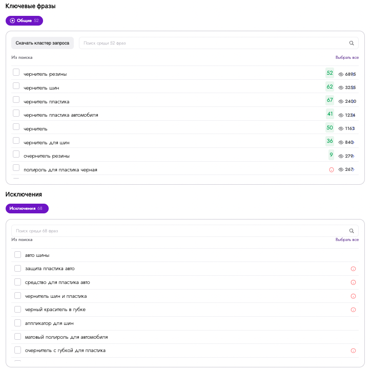Check the box for чернитель для шин
371x372 pixels.
point(16,140)
